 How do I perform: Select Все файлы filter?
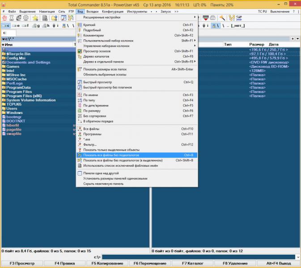tap(137, 129)
